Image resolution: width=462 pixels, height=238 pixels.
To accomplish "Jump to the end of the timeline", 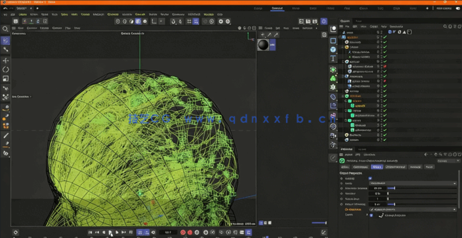I will click(x=131, y=233).
